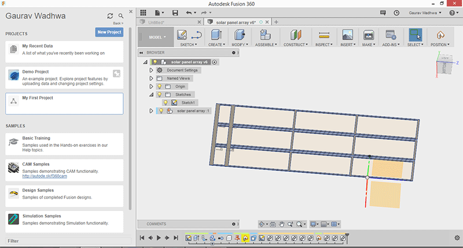Click the Insert image icon
The image size is (463, 248).
point(348,35)
